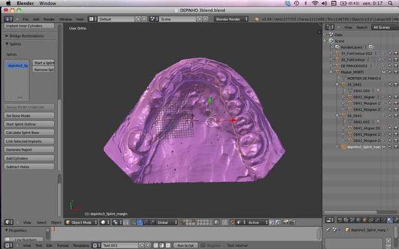Click the add new text plus icon
399x249 pixels.
[x=142, y=245]
